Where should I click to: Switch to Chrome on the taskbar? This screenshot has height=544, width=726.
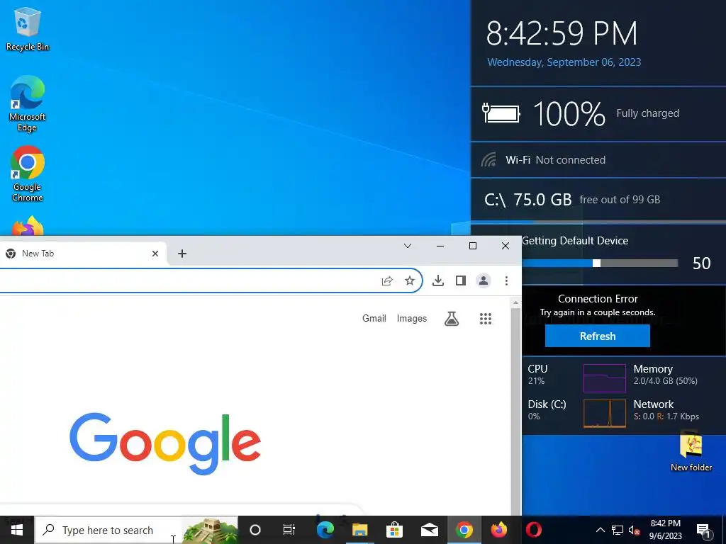pos(464,530)
